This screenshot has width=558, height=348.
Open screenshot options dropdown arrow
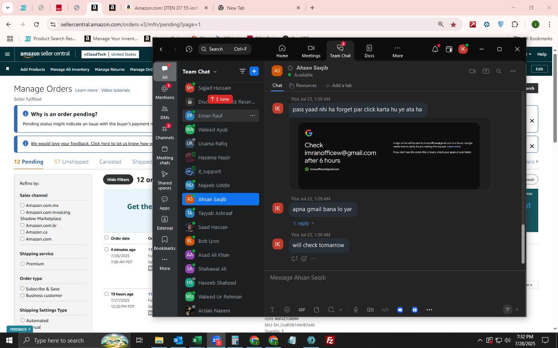(x=341, y=310)
